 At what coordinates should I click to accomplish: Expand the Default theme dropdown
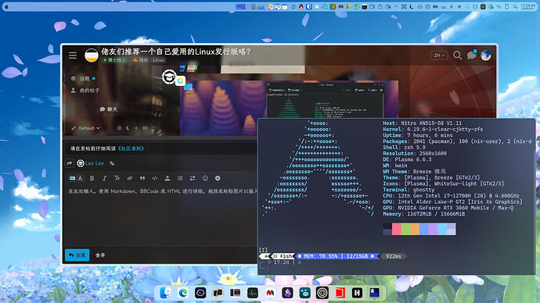pos(86,128)
